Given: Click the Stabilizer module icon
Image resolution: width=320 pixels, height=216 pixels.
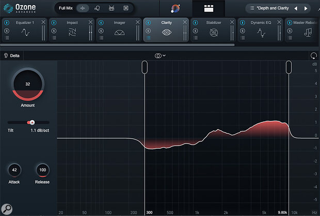Looking at the screenshot, I should point(213,33).
